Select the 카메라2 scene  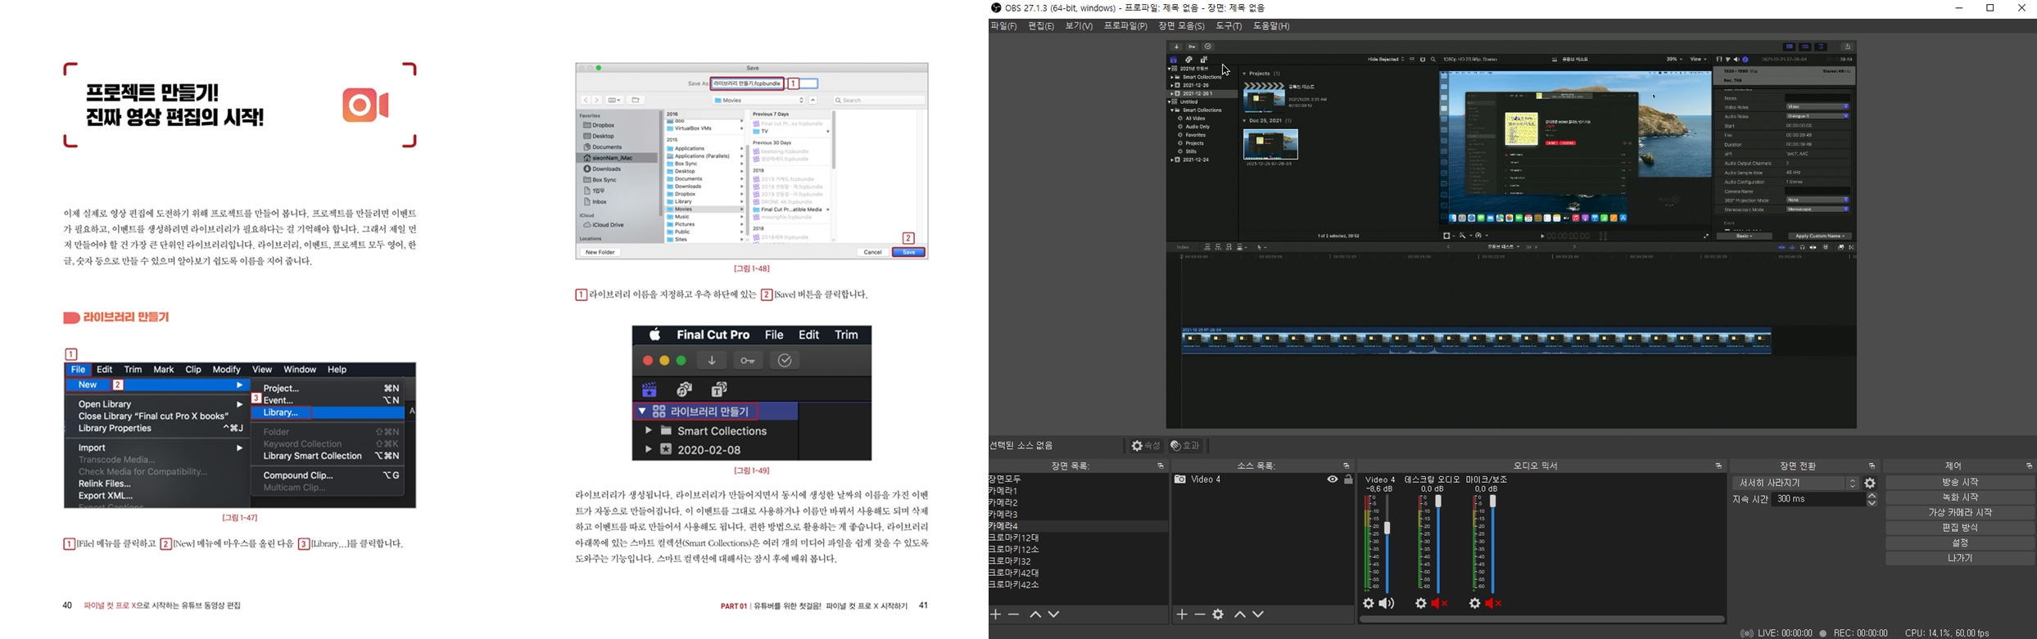coord(1078,503)
